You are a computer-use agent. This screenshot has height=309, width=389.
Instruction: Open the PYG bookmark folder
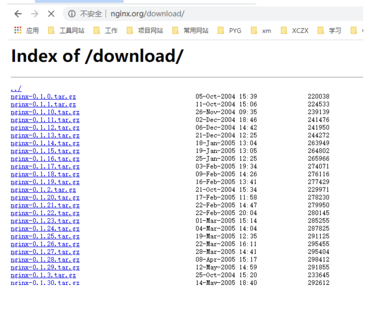click(230, 31)
